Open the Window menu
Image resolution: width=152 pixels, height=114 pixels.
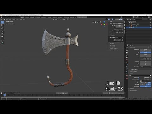(14, 17)
